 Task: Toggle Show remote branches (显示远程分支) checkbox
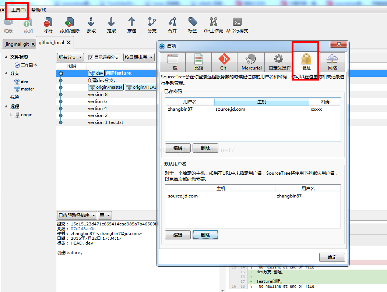click(91, 57)
